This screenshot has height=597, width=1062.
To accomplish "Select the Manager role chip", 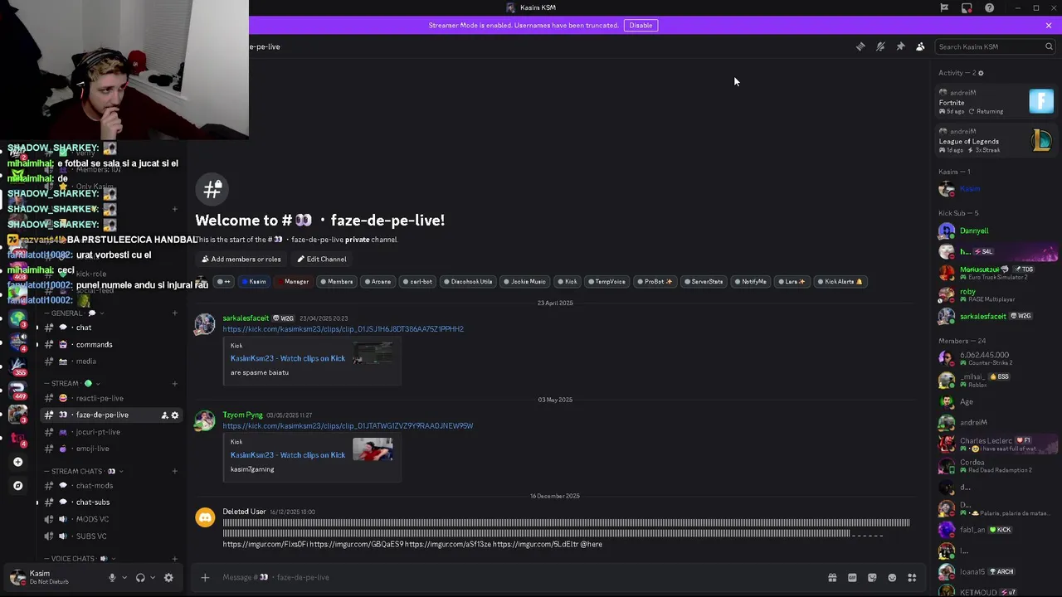I will coord(292,282).
